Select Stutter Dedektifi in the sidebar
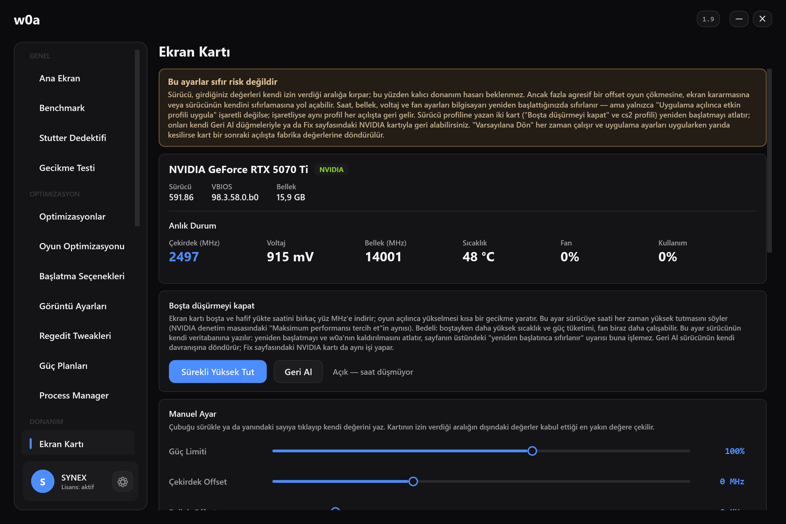 pos(78,138)
